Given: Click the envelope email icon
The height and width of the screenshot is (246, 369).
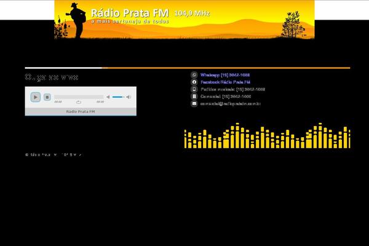Looking at the screenshot, I should click(194, 103).
